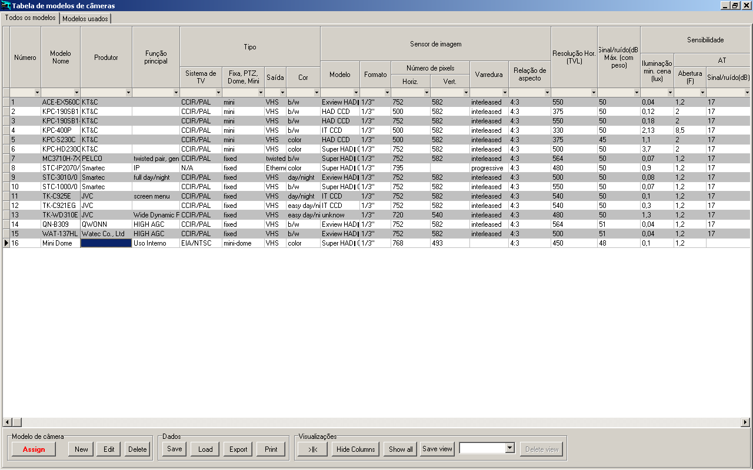
Task: Export the table data
Action: (x=238, y=449)
